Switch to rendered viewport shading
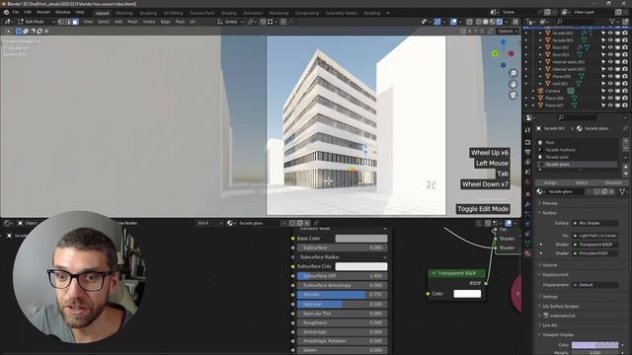This screenshot has height=355, width=632. [x=500, y=22]
